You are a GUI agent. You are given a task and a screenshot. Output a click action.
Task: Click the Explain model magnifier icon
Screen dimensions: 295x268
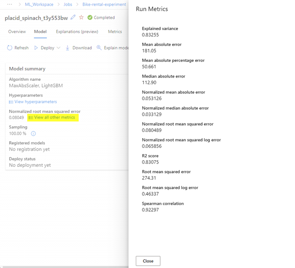point(99,48)
